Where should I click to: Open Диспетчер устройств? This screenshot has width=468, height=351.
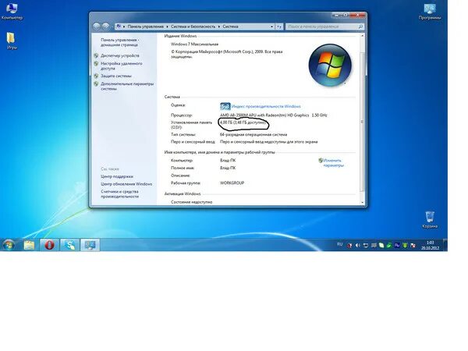tap(119, 55)
